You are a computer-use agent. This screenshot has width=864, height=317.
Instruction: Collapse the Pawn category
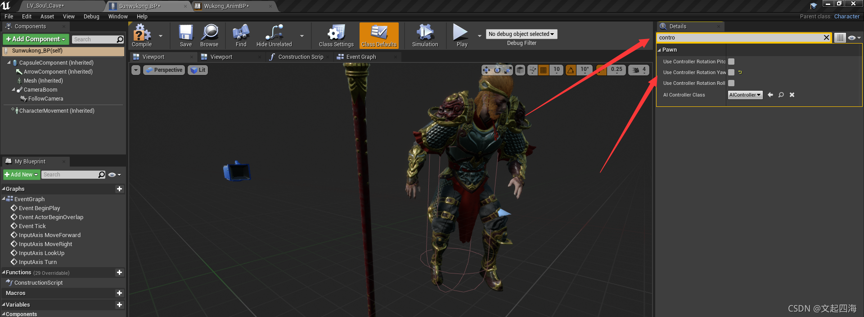coord(660,50)
